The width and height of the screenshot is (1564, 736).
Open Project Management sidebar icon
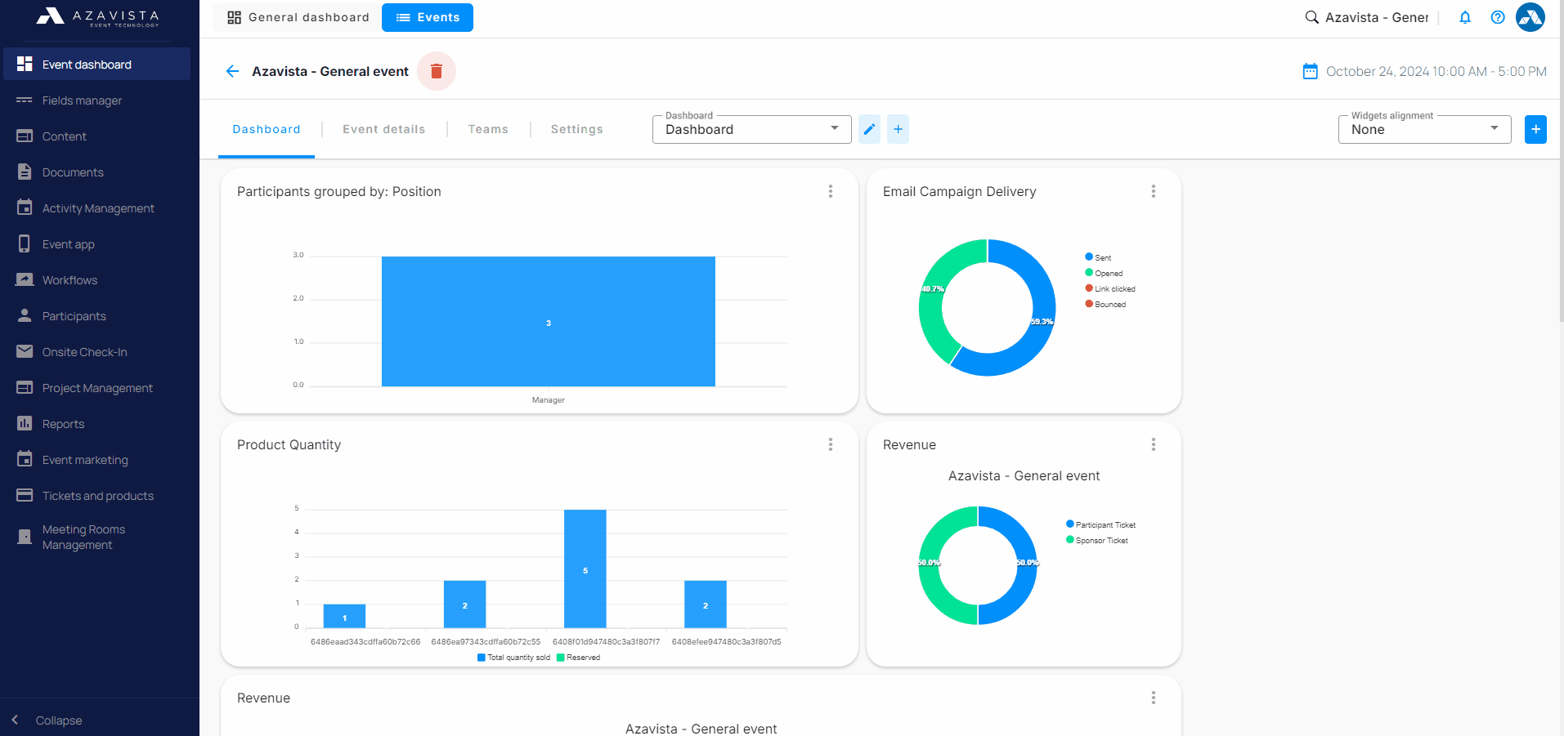click(25, 388)
